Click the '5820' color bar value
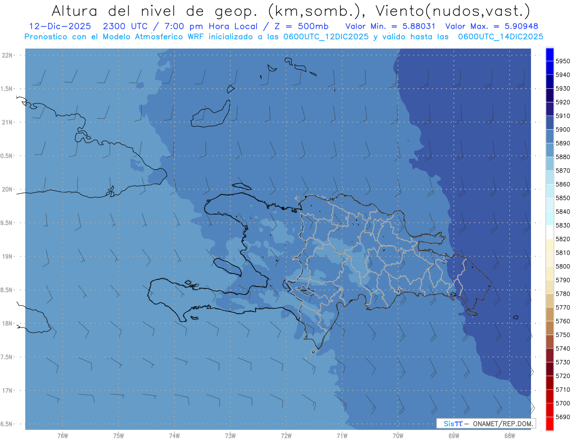Viewport: 572px width, 442px height. pyautogui.click(x=563, y=239)
